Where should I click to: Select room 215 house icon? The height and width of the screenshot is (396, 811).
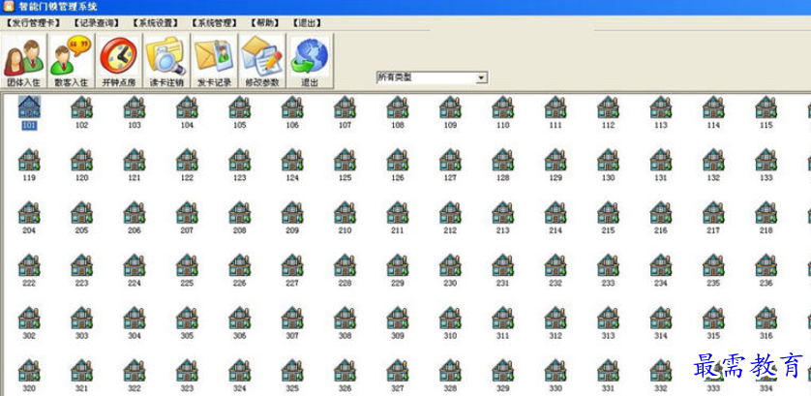coord(608,213)
